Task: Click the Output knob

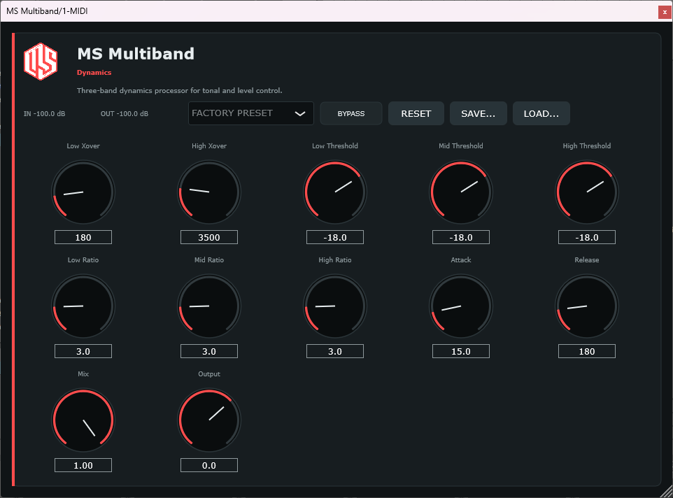Action: 209,420
